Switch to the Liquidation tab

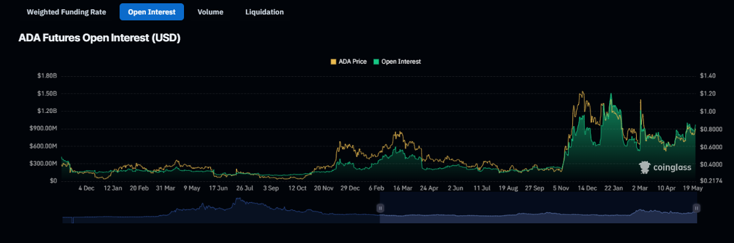coord(264,12)
